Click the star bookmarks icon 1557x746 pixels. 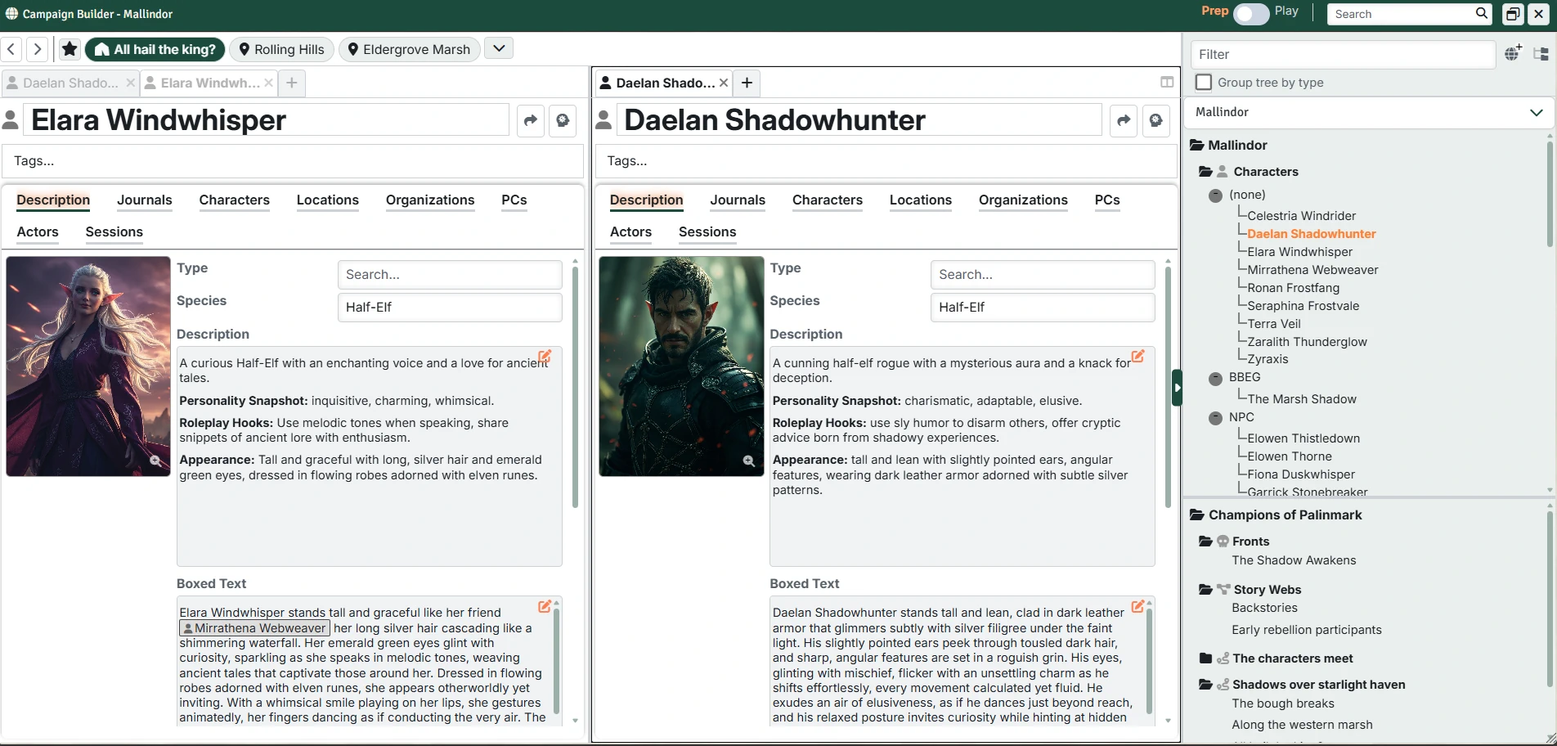point(70,49)
